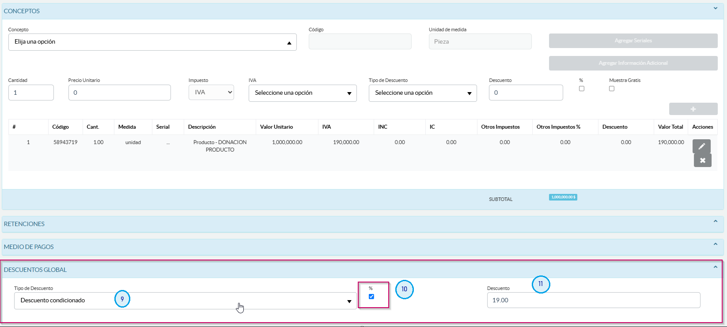Click the pencil edit icon in Acciones
This screenshot has width=727, height=327.
click(701, 146)
